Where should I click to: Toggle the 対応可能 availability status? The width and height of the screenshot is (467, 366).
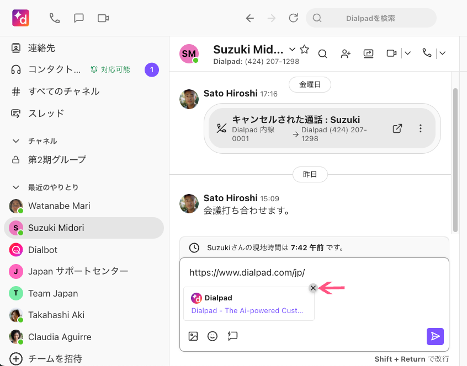pyautogui.click(x=110, y=69)
